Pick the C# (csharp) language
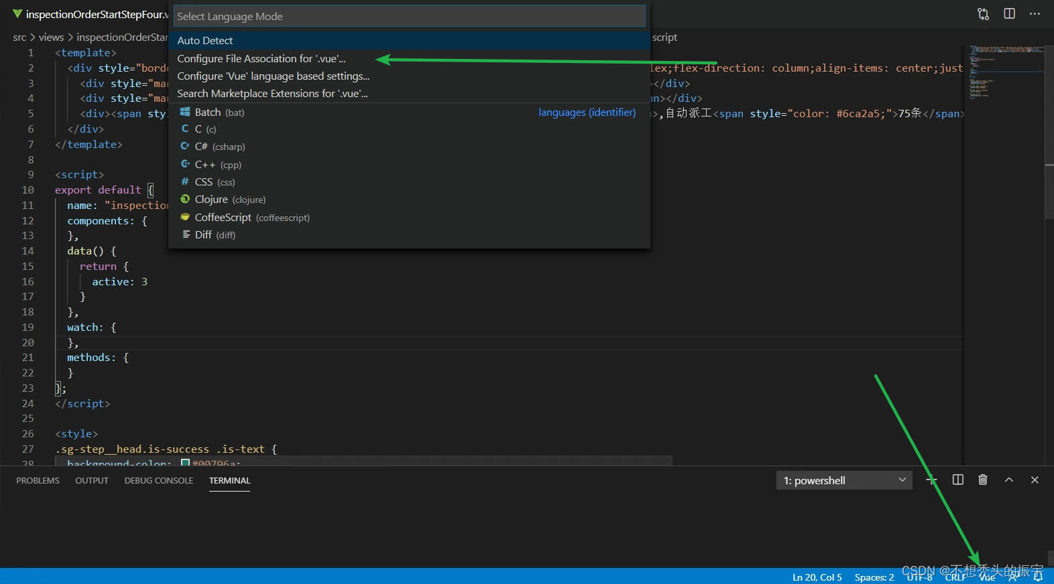 [x=410, y=147]
